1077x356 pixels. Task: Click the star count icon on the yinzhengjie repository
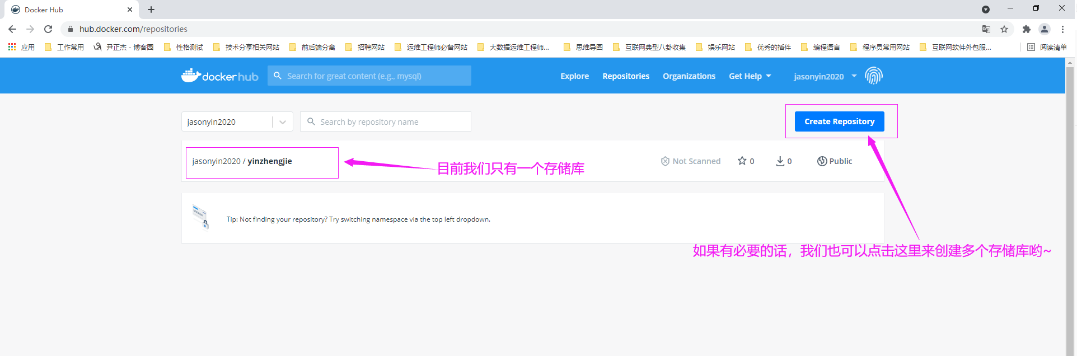coord(742,161)
